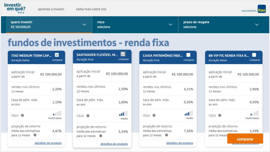Check comparar on Caixa Patrimônio card
This screenshot has width=270, height=152.
188,55
